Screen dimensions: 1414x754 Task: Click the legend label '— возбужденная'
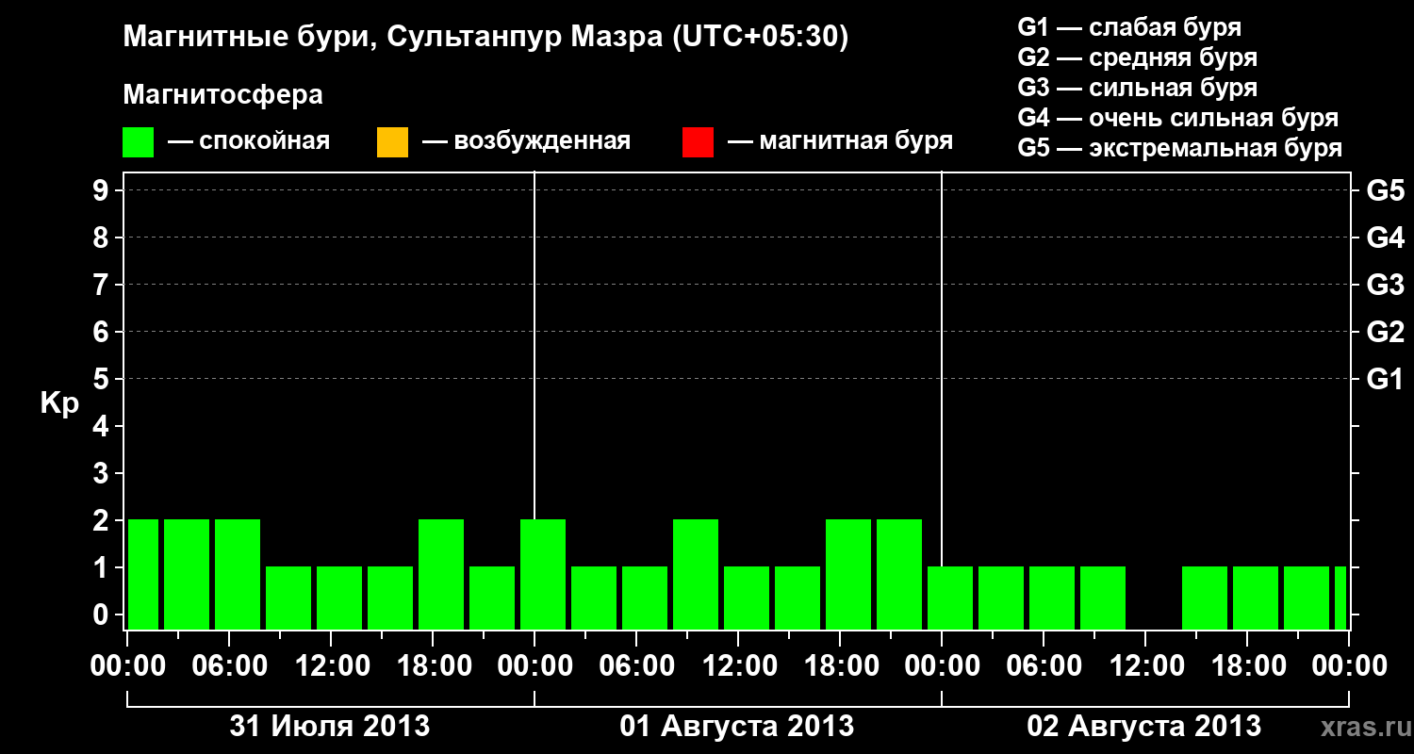pyautogui.click(x=526, y=141)
